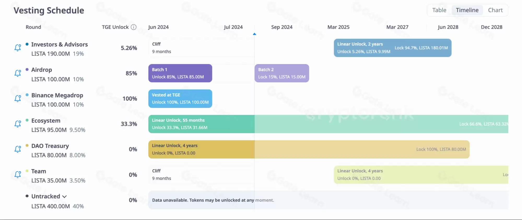
Task: Set alert bell for Binance Megadrop
Action: (x=18, y=98)
